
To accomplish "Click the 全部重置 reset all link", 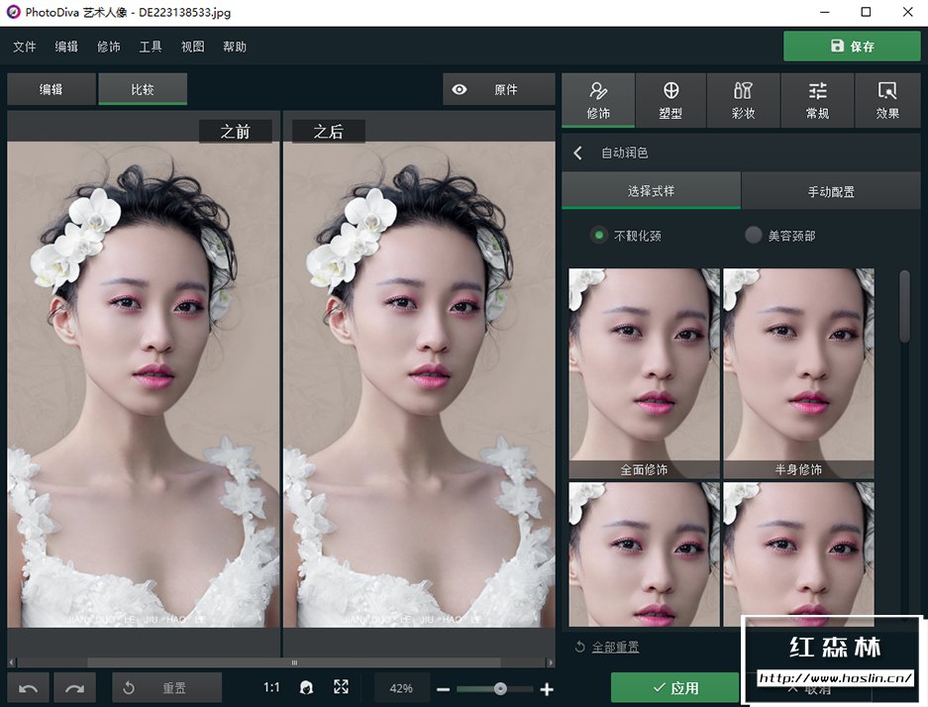I will (x=615, y=647).
